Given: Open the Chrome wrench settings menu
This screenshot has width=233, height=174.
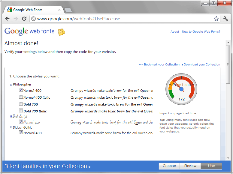Looking at the screenshot, I should coord(226,19).
